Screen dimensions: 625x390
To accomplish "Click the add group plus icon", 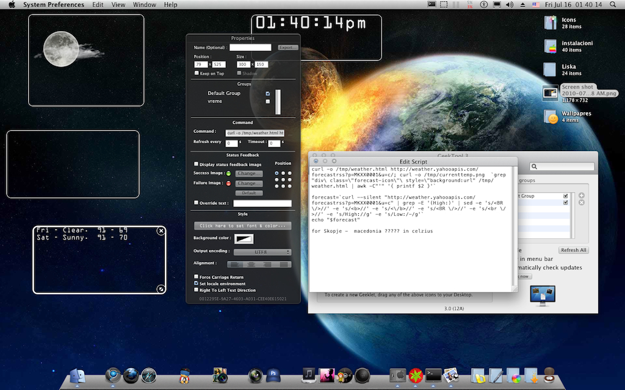I will point(581,196).
